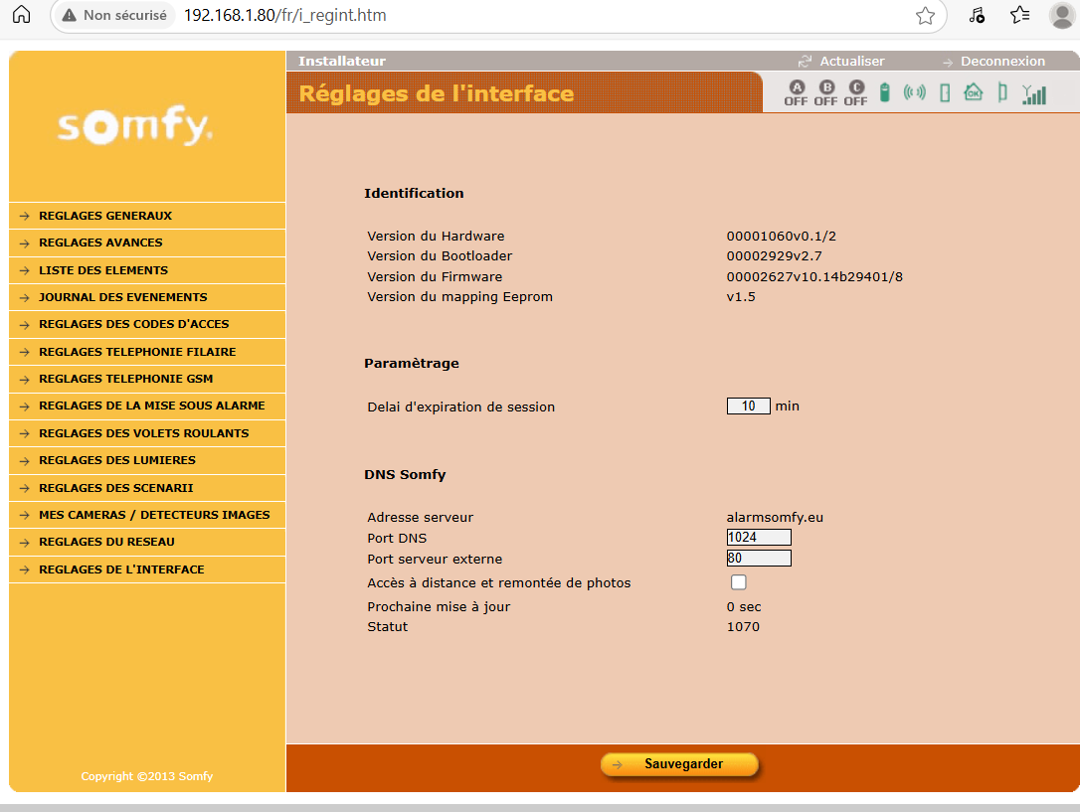
Task: Go to MES CAMERAS / DETECTEURS IMAGES
Action: pyautogui.click(x=147, y=515)
